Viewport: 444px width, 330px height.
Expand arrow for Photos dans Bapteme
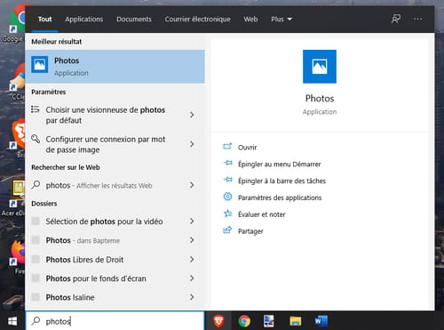[192, 240]
